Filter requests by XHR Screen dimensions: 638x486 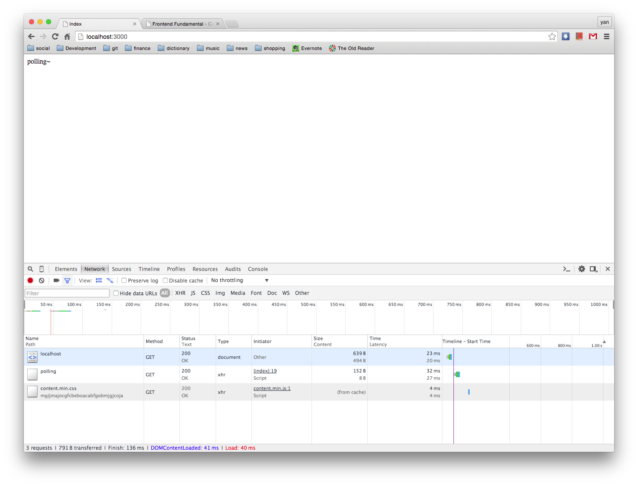click(180, 293)
